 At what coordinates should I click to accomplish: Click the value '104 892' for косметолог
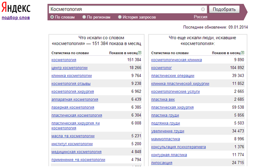(x=237, y=67)
